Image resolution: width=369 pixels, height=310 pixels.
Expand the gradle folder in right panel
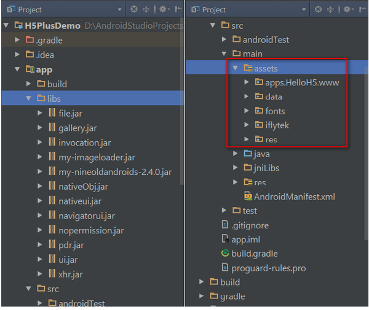coord(201,296)
